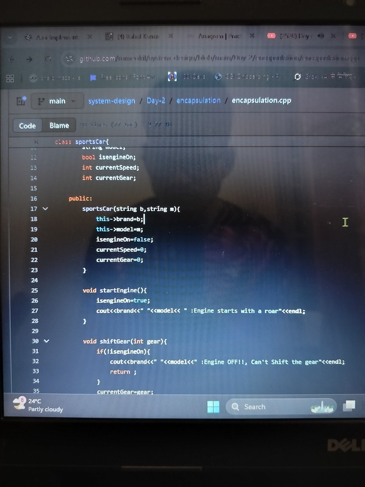Viewport: 365px width, 487px height.
Task: Open the Windows Start menu
Action: coord(213,407)
